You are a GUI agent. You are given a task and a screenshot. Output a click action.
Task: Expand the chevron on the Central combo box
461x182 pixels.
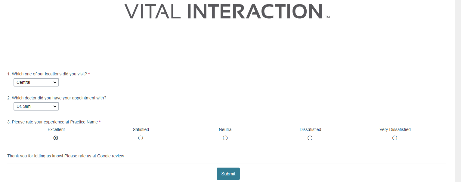[55, 82]
